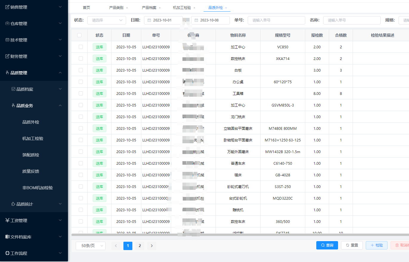This screenshot has height=262, width=409.
Task: Click the 重置 reset button
Action: point(352,245)
